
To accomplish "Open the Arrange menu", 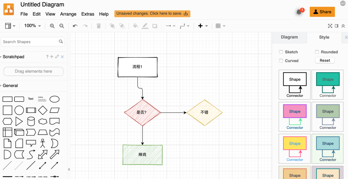I will pyautogui.click(x=68, y=14).
